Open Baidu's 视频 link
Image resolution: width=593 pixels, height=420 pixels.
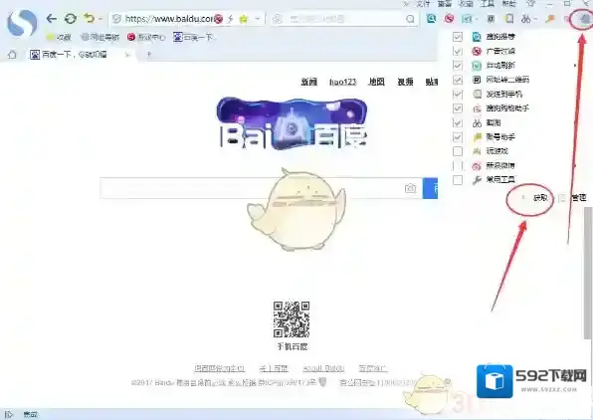(405, 82)
